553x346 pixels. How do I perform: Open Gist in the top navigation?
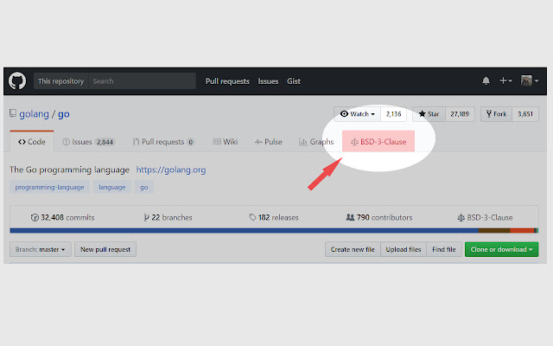(x=294, y=81)
